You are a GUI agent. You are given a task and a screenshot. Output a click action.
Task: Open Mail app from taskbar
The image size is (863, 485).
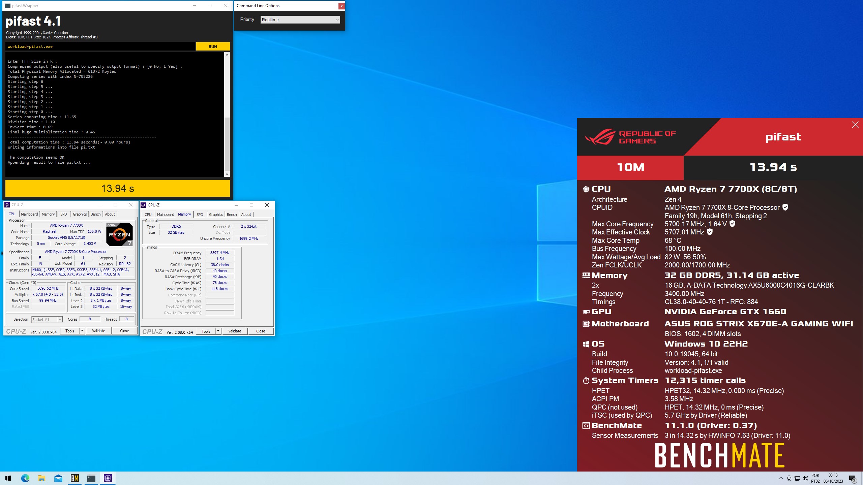[x=58, y=478]
